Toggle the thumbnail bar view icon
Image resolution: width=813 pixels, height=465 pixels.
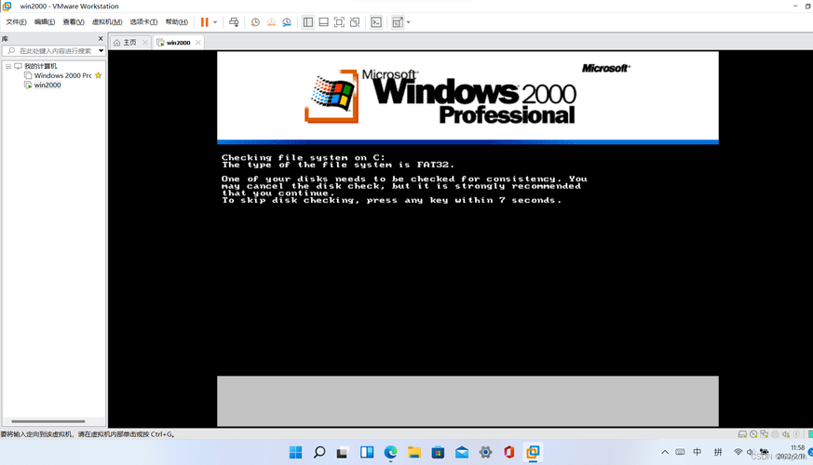(323, 22)
